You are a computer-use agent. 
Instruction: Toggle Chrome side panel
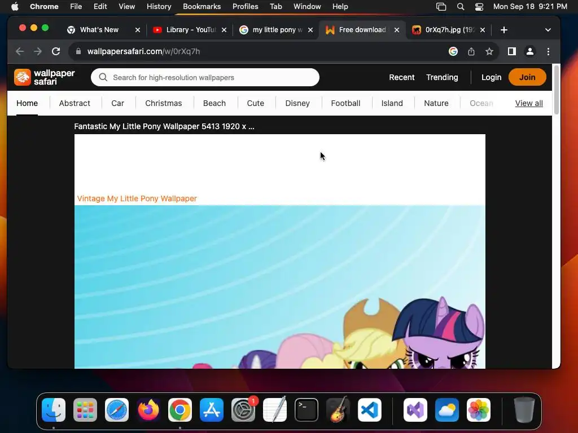(x=511, y=51)
